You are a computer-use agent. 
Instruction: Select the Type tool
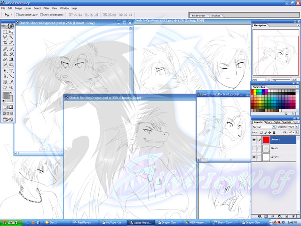pyautogui.click(x=11, y=71)
